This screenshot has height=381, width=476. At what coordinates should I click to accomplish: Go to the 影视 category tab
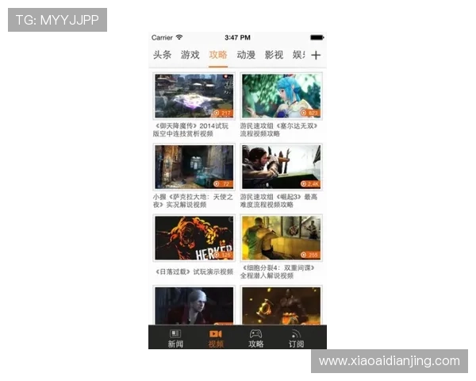pos(274,56)
